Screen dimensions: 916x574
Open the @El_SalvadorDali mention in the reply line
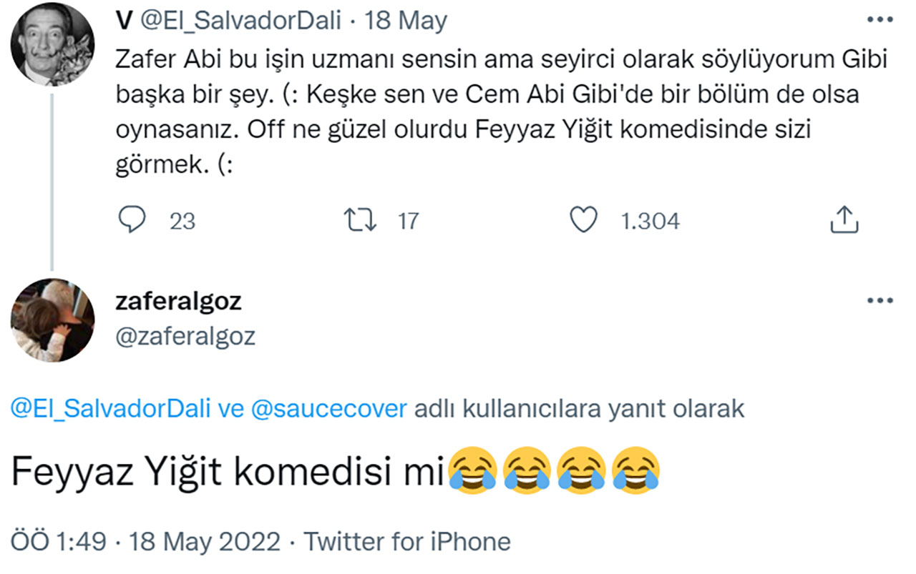click(111, 409)
